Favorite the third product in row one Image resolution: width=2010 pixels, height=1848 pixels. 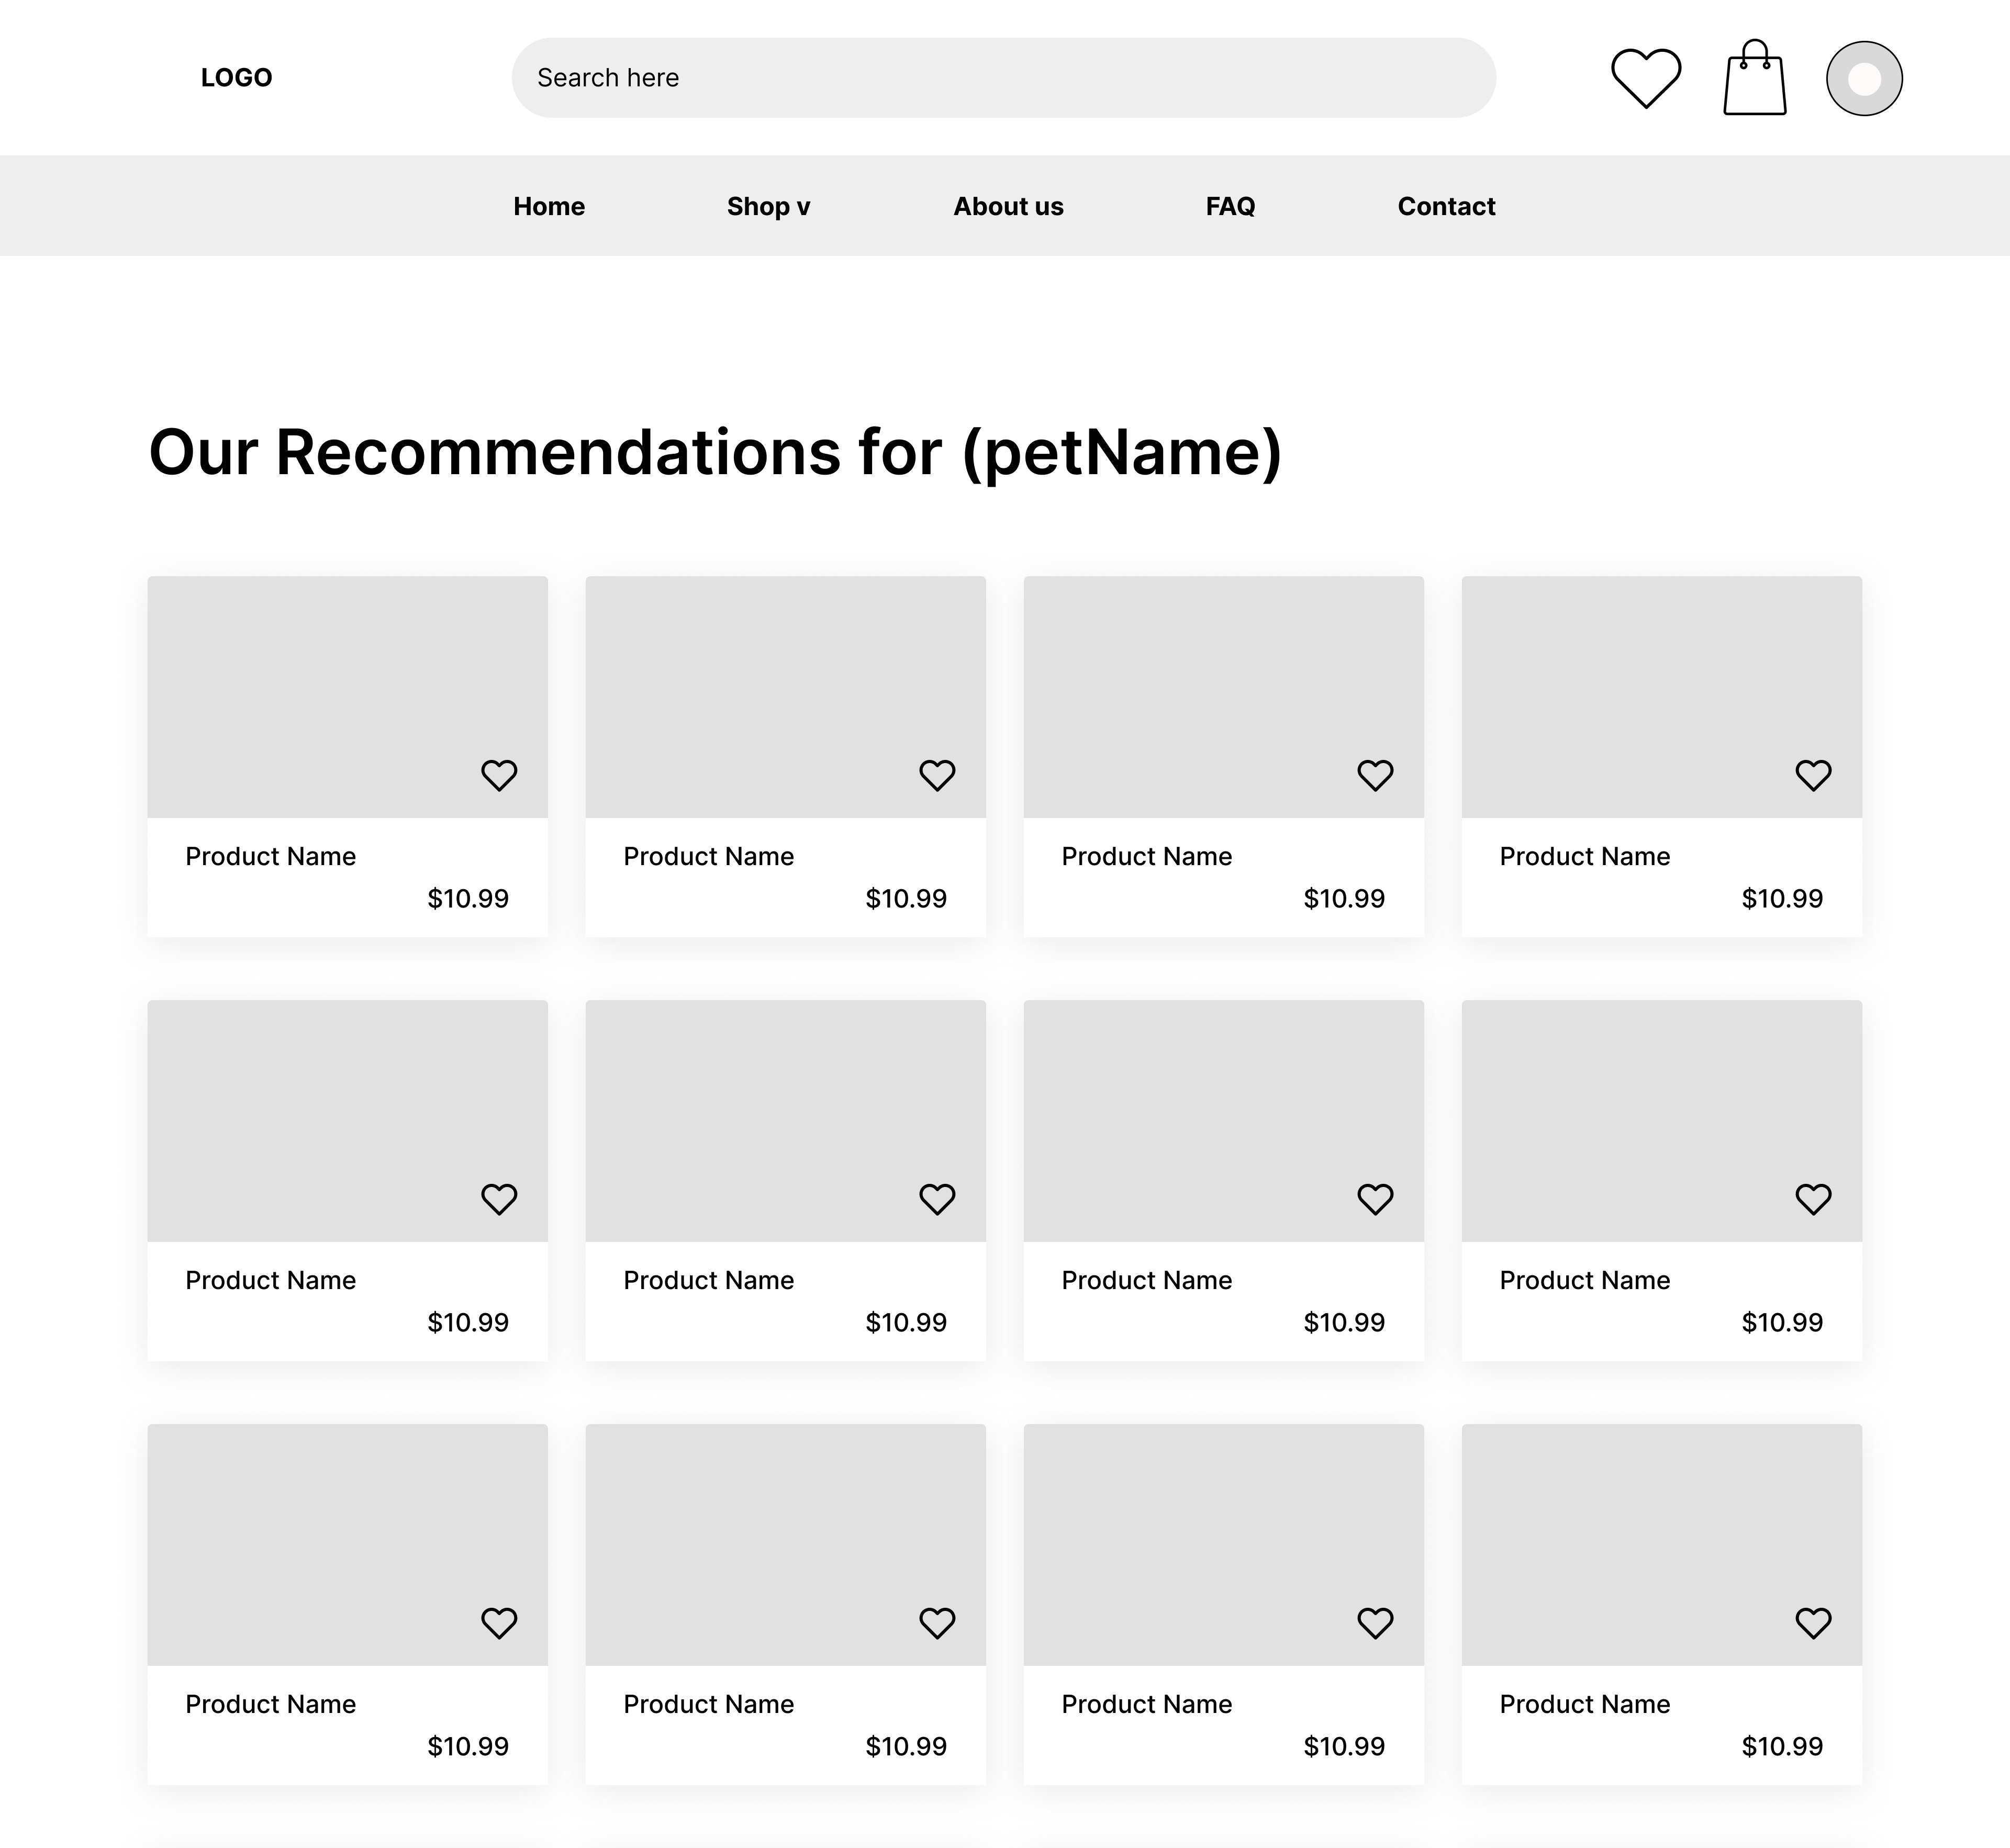click(1375, 775)
